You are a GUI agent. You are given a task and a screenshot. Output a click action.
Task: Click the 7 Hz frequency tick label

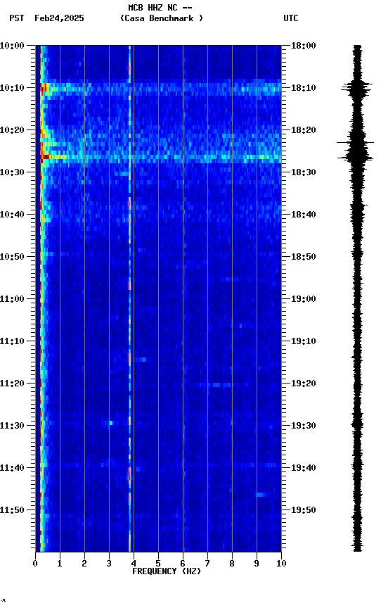tap(207, 564)
